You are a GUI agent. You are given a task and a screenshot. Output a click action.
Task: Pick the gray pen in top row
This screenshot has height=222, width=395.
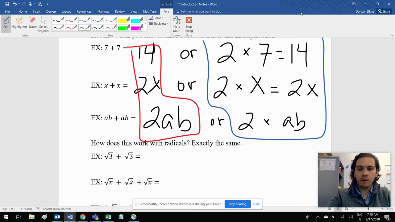[x=110, y=21]
